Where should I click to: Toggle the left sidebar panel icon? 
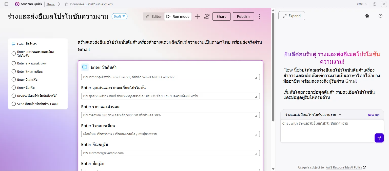(6, 4)
